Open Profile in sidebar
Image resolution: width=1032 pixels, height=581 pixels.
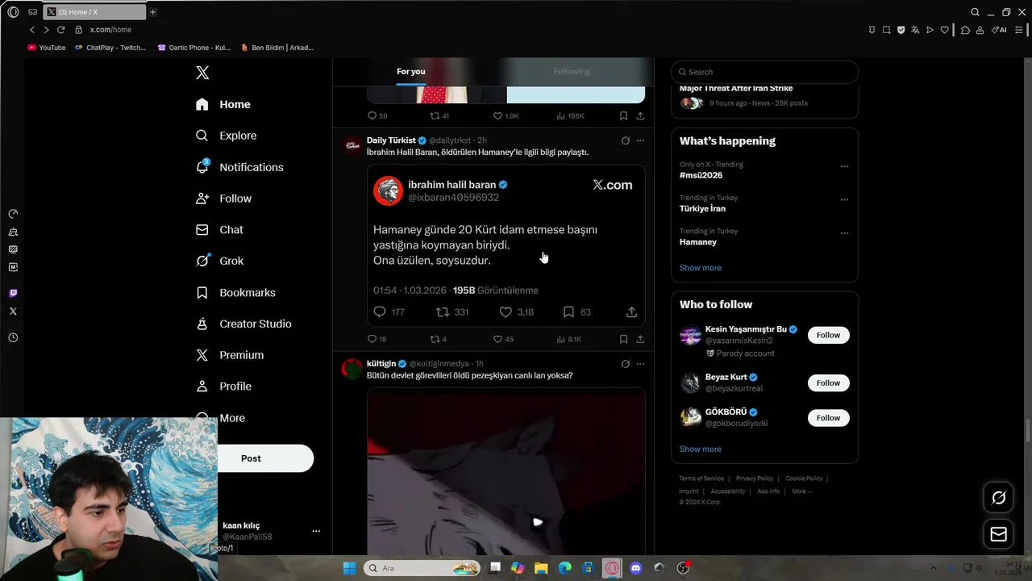pos(224,387)
